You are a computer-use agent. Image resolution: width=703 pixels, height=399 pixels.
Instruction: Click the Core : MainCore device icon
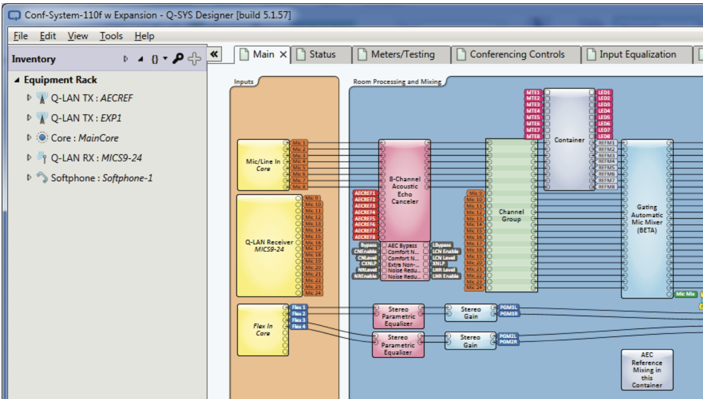pos(42,138)
